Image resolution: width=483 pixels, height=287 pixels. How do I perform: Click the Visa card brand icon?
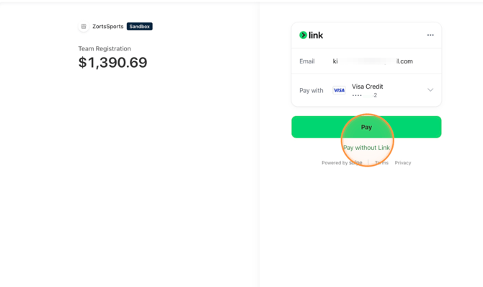tap(339, 90)
